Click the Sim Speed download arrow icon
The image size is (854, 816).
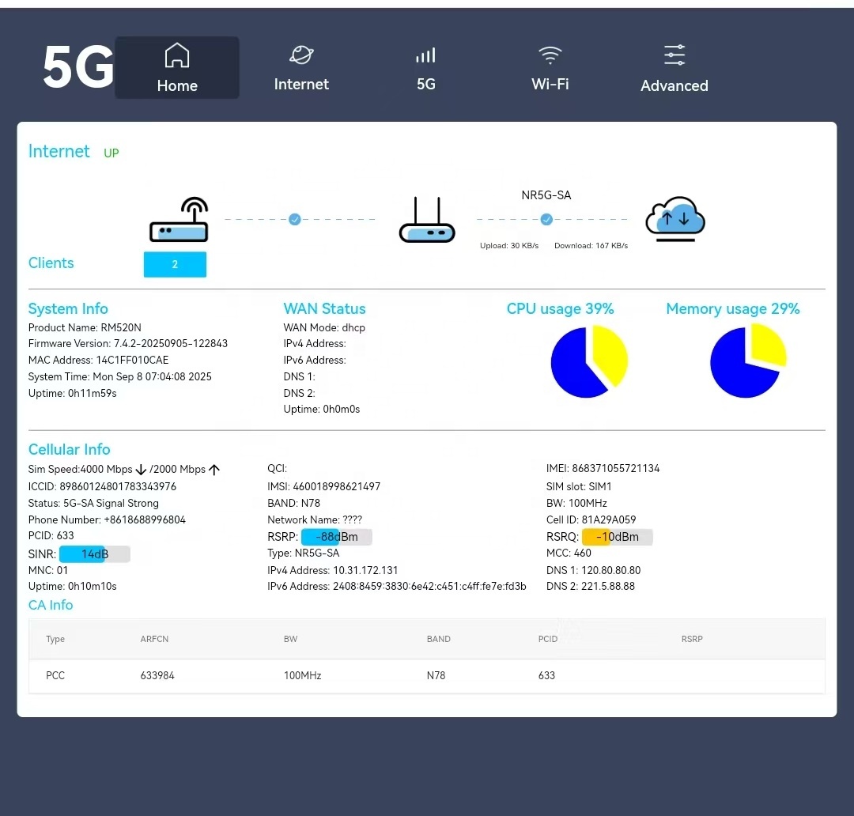tap(141, 470)
